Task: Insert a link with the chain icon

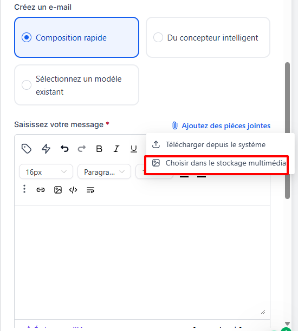Action: 41,190
